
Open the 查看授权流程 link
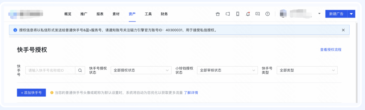coord(331,50)
